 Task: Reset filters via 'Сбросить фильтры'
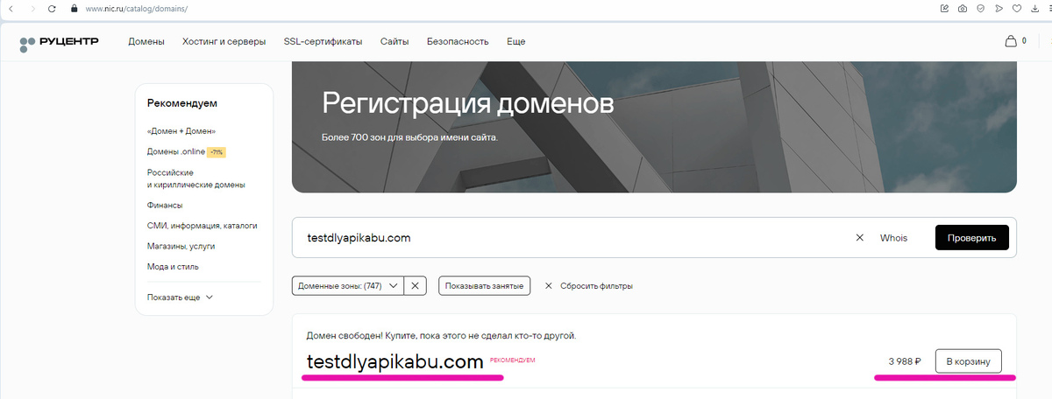588,286
